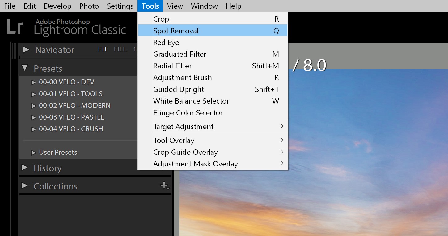Select the Radial Filter
448x236 pixels.
pyautogui.click(x=172, y=66)
